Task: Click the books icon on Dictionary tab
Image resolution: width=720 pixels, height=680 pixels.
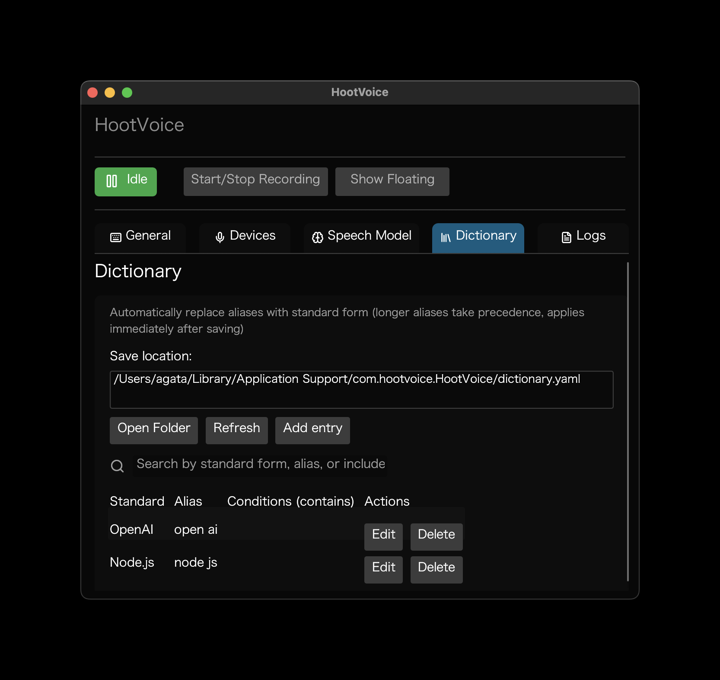Action: pos(445,237)
